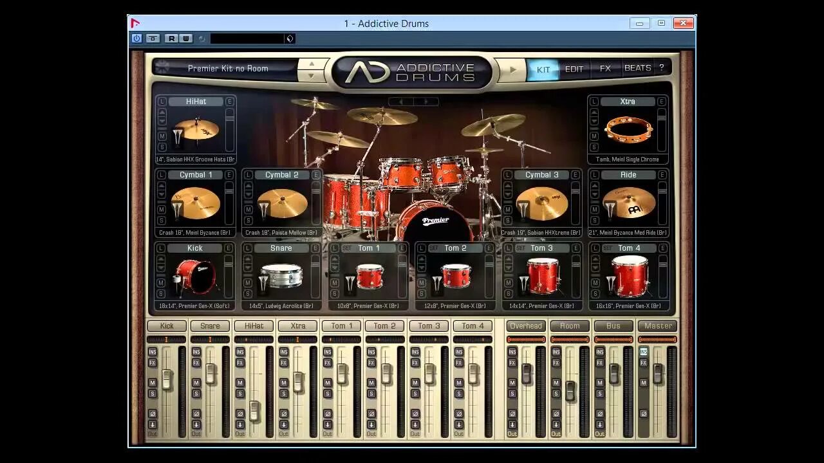Image resolution: width=824 pixels, height=463 pixels.
Task: Click the L button on Xtra slot
Action: (594, 102)
